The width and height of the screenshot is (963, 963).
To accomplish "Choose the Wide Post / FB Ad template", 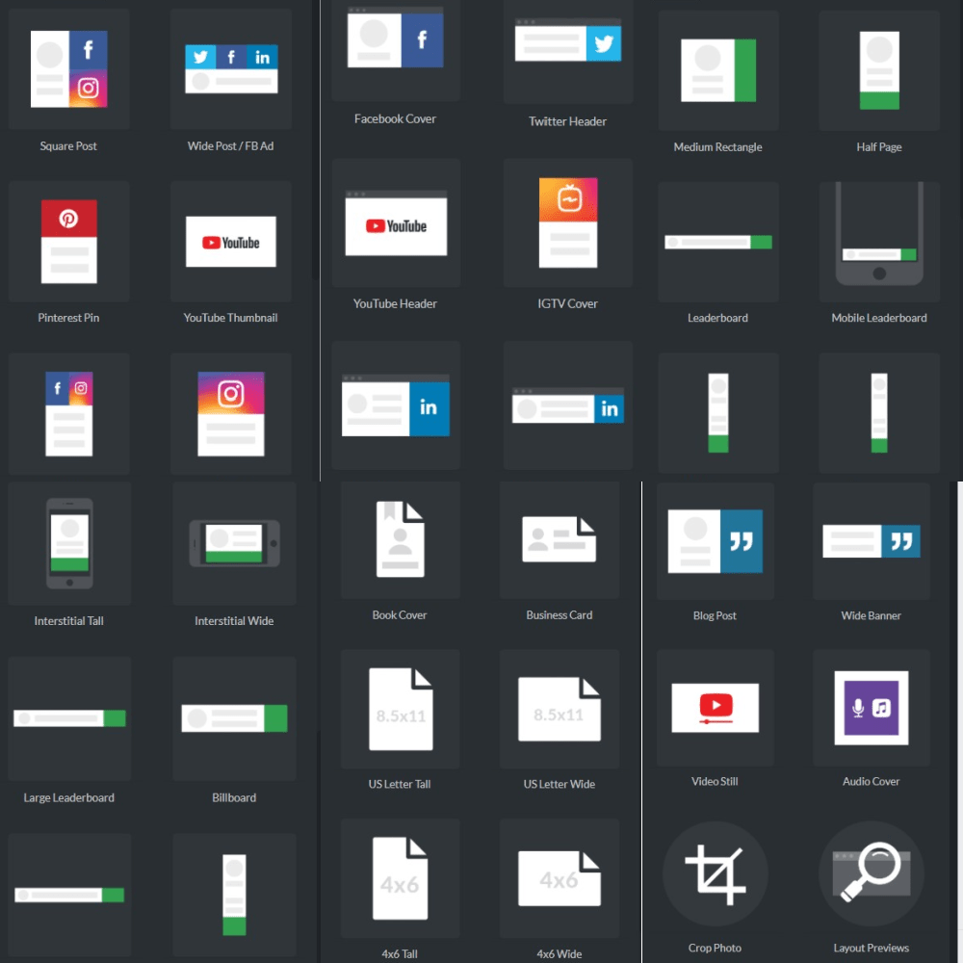I will (x=231, y=68).
